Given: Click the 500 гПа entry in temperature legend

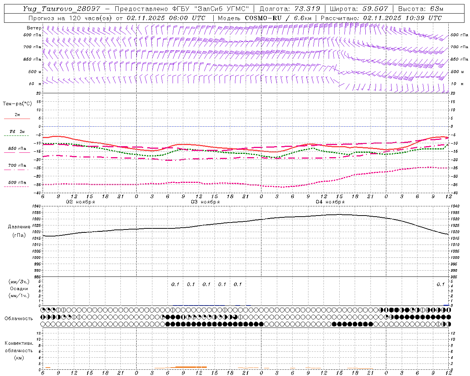Looking at the screenshot, I should (17, 182).
